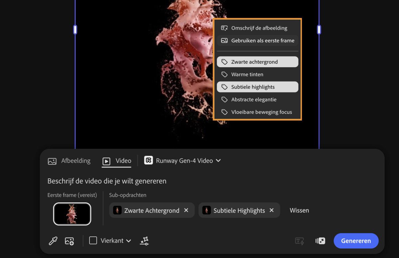Screen dimensions: 399x258
Task: Click the Video tab play icon
Action: 106,161
